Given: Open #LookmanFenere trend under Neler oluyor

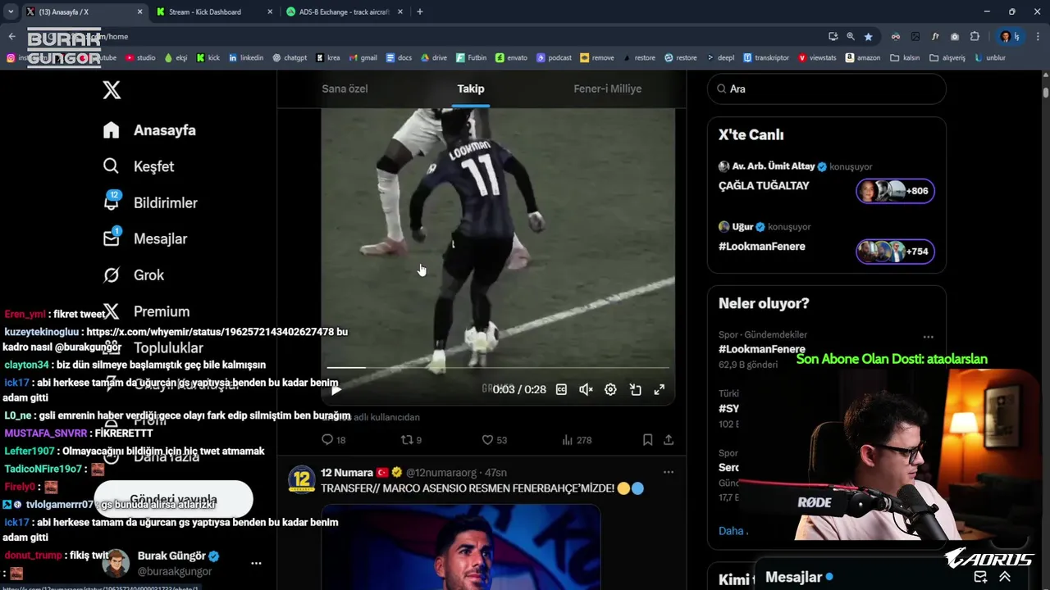Looking at the screenshot, I should tap(762, 349).
